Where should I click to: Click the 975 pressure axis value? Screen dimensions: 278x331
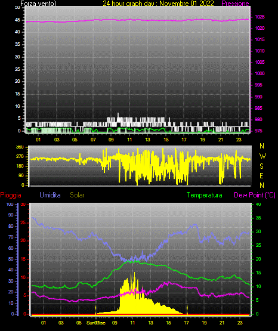258,131
